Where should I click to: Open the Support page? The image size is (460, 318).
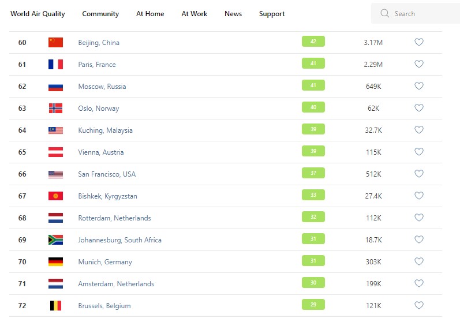pyautogui.click(x=272, y=14)
